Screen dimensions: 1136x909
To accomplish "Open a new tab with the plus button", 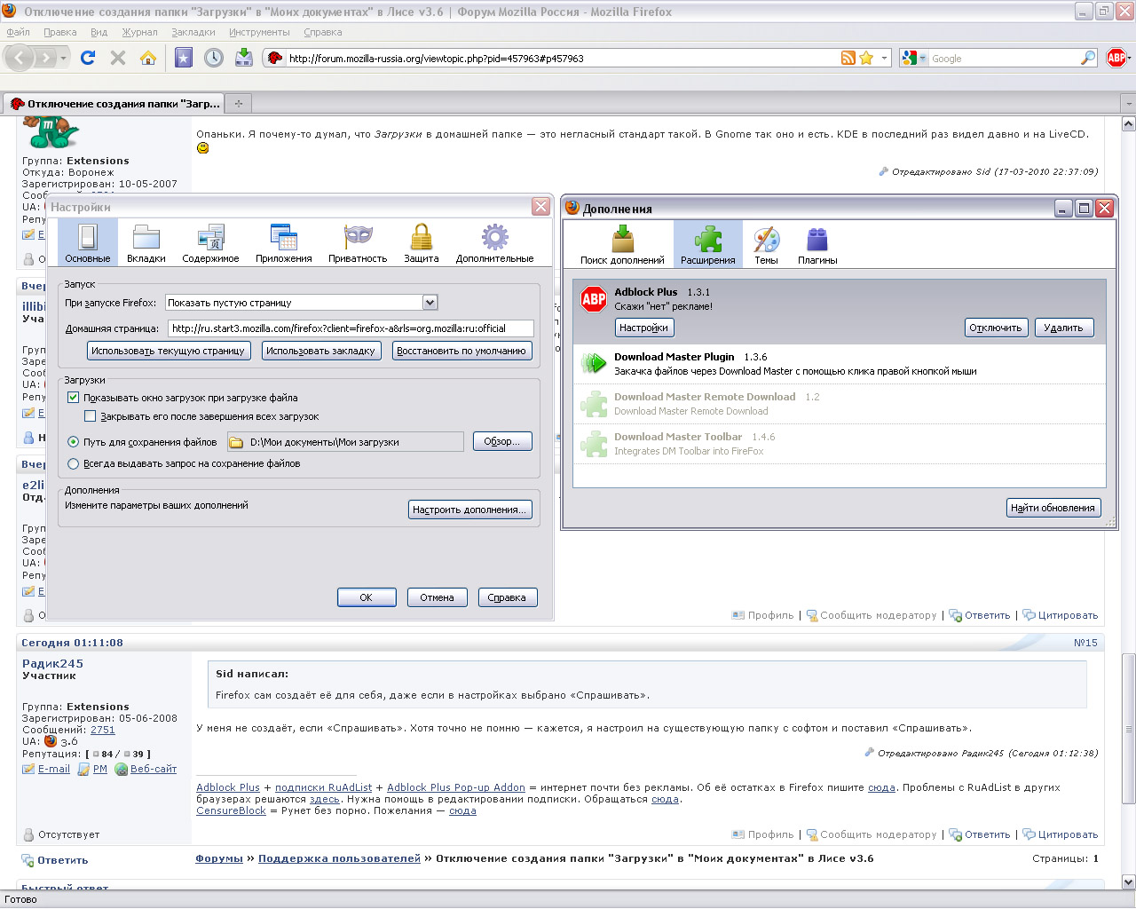I will 238,104.
